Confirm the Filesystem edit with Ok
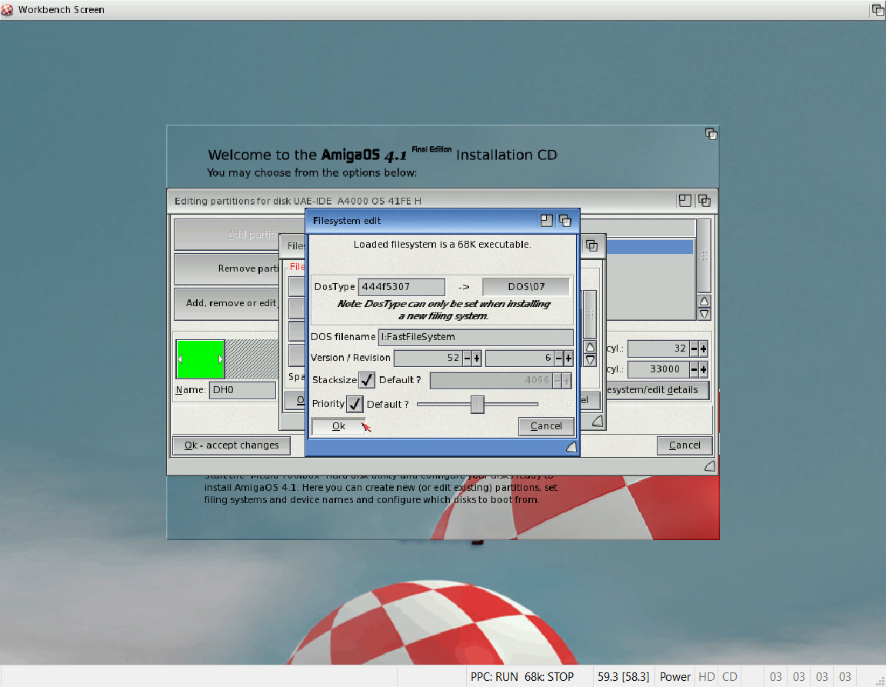 (338, 426)
